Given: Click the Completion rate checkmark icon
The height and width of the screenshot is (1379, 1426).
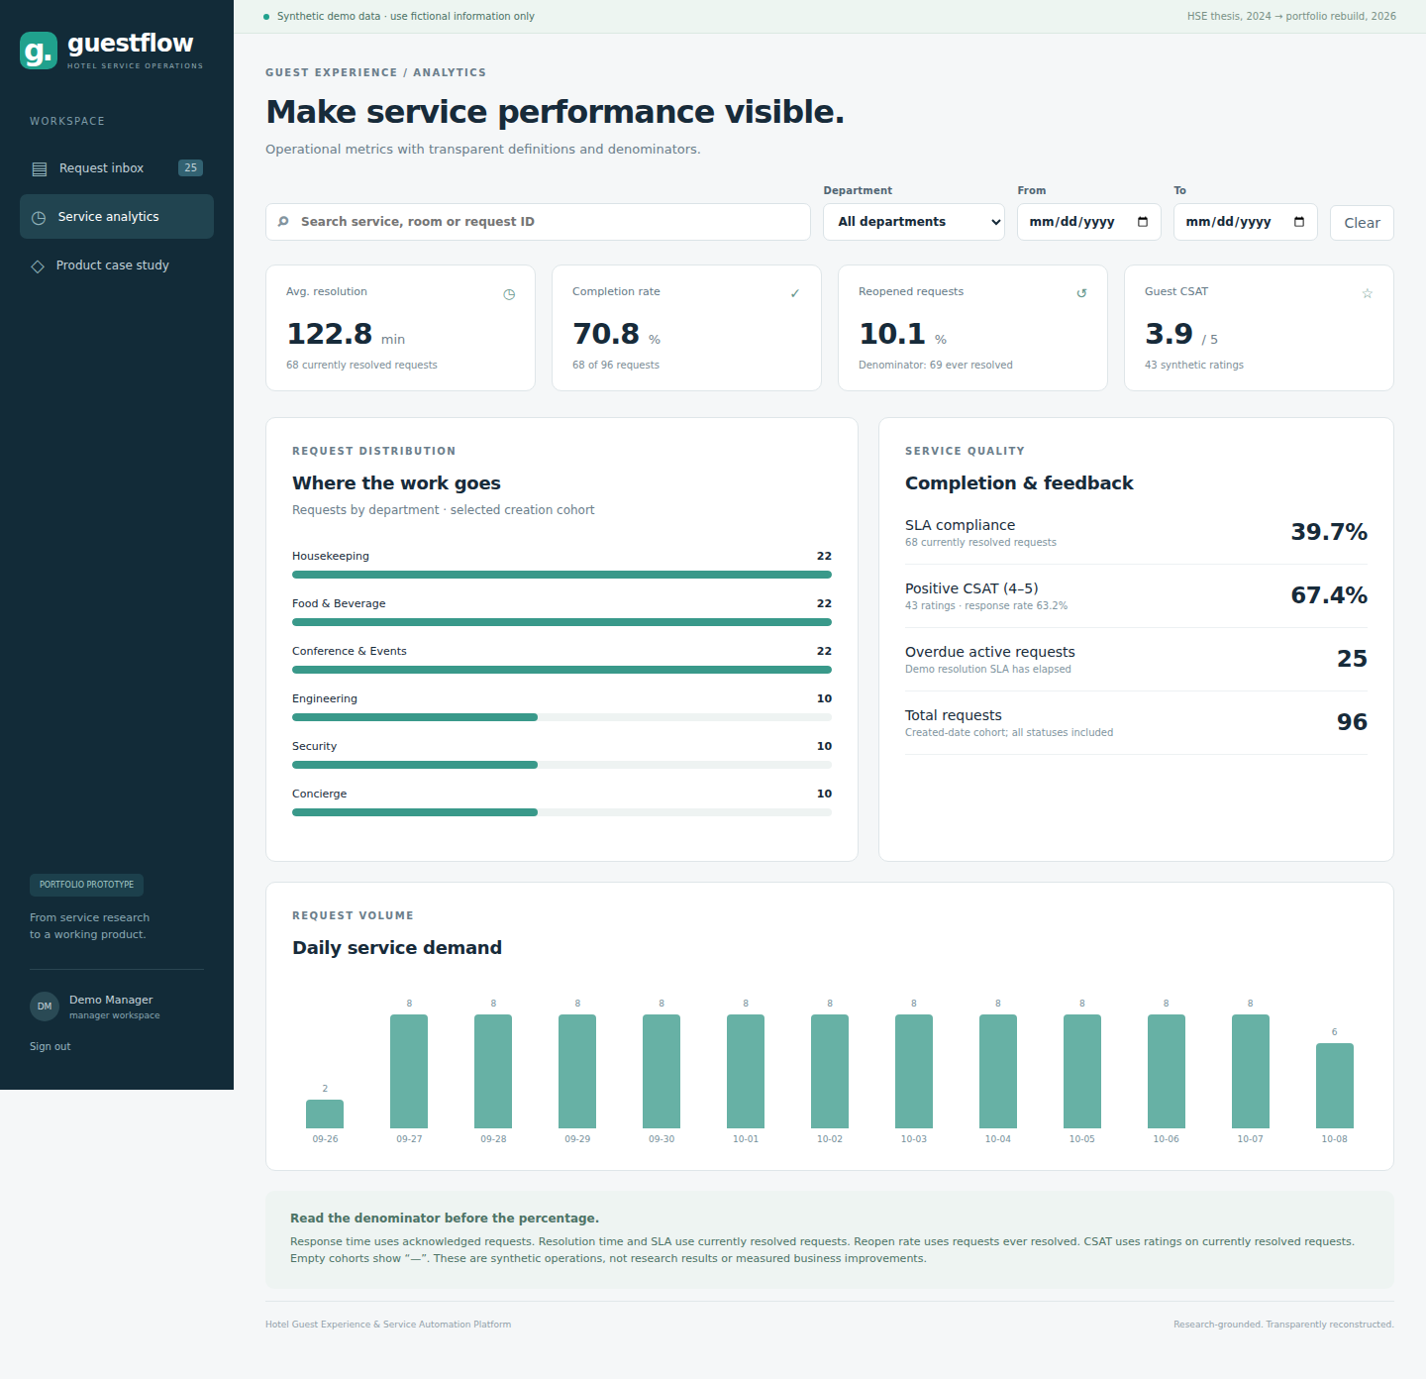Looking at the screenshot, I should tap(795, 293).
